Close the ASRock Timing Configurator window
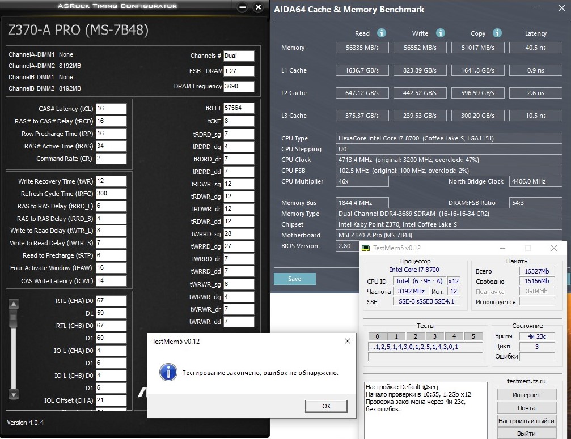Image resolution: width=571 pixels, height=439 pixels. point(258,7)
